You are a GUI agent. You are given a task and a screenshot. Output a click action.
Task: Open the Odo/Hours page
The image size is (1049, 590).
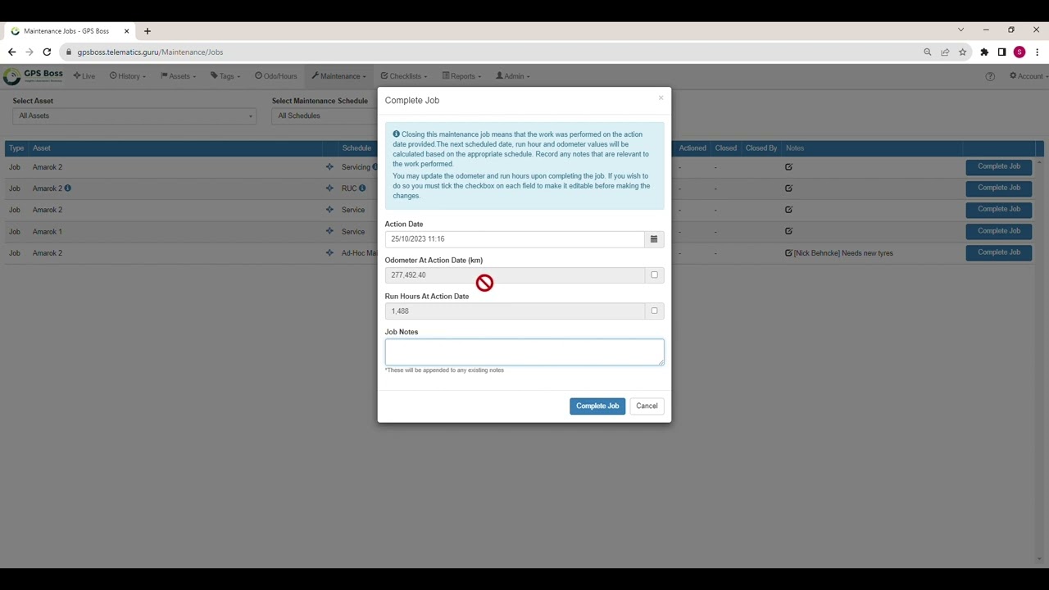point(275,76)
